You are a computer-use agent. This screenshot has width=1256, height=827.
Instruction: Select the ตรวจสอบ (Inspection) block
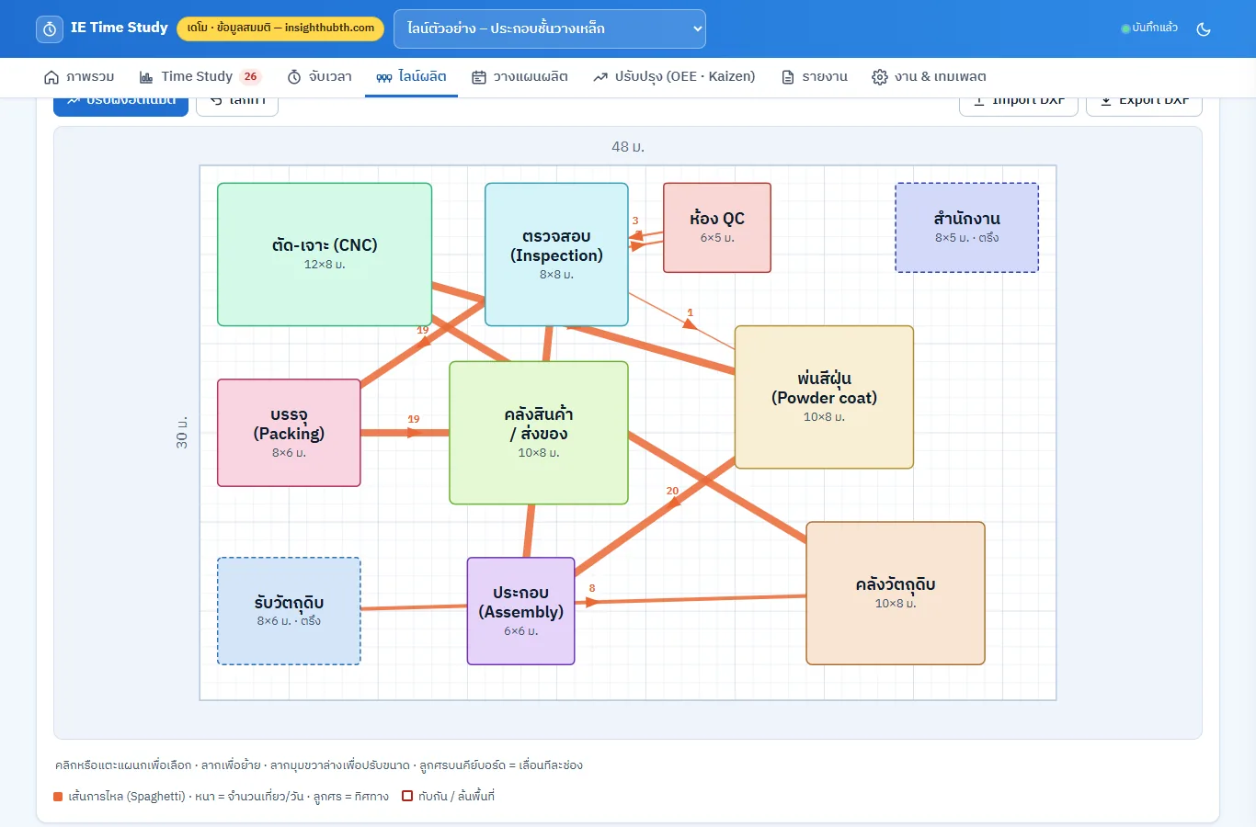(x=556, y=255)
